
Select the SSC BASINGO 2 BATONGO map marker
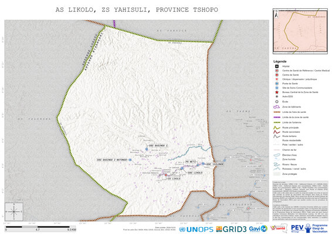(x=130, y=160)
